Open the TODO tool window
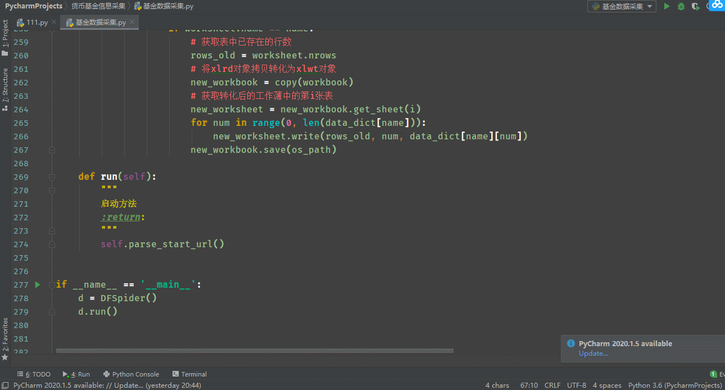The width and height of the screenshot is (725, 390). coord(34,374)
